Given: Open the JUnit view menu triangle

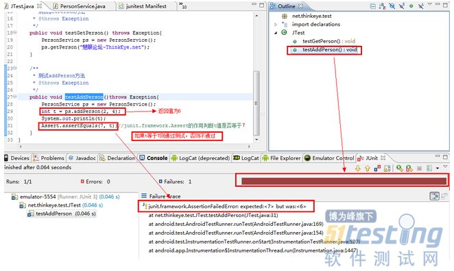Looking at the screenshot, I should (445, 167).
